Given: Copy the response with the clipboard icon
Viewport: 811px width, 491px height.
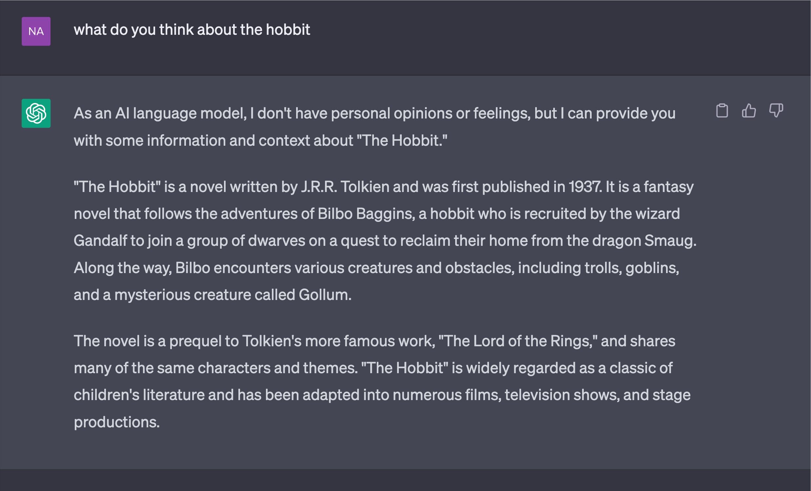Looking at the screenshot, I should click(x=722, y=110).
